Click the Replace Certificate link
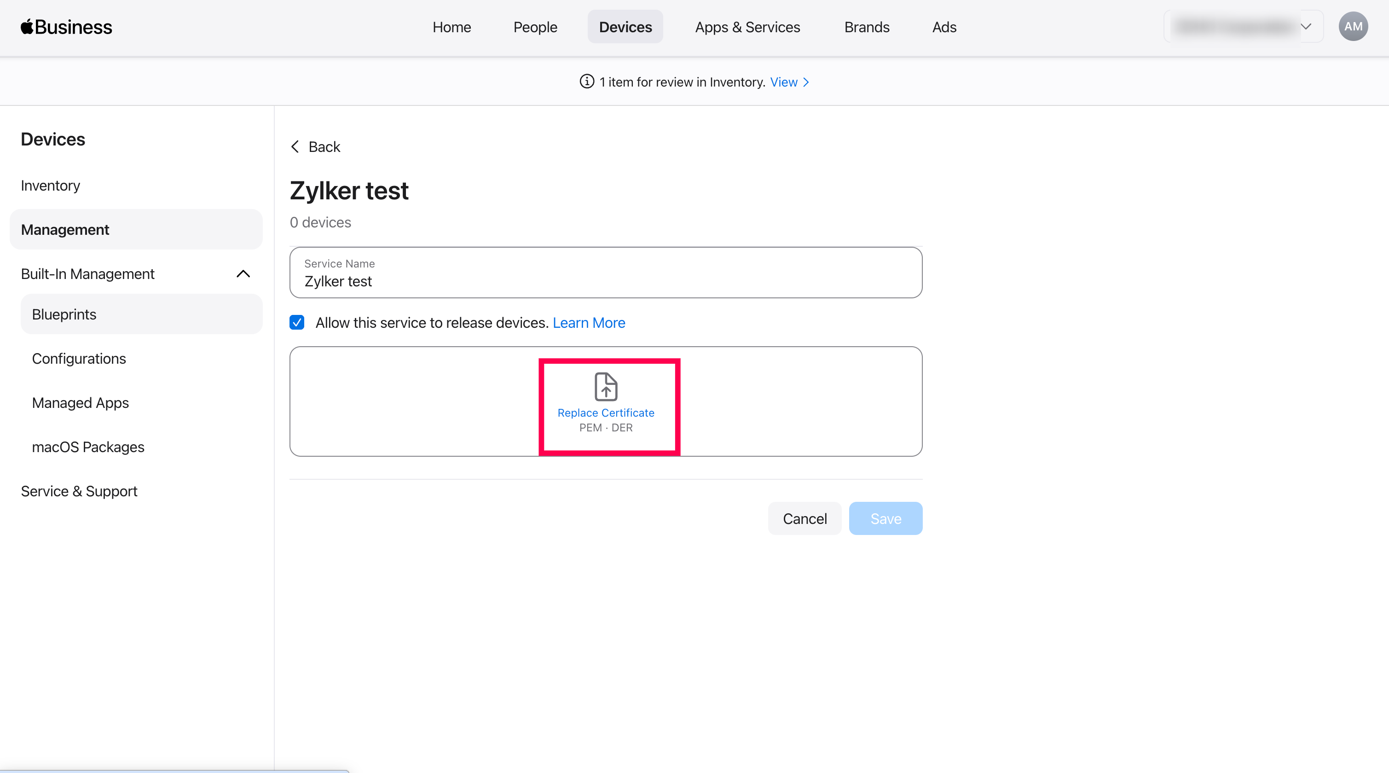This screenshot has width=1389, height=773. pyautogui.click(x=606, y=413)
